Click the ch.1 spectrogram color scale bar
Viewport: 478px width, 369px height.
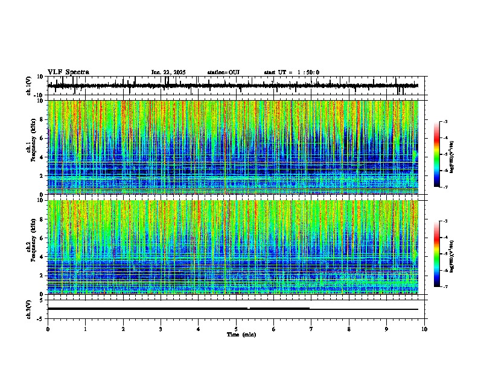[x=437, y=154]
